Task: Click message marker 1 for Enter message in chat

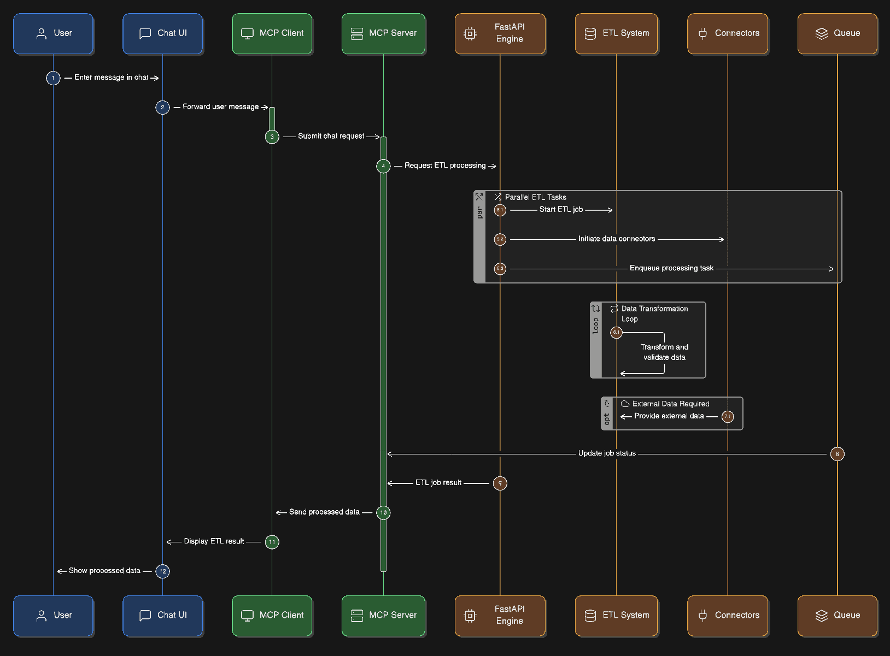Action: point(53,78)
